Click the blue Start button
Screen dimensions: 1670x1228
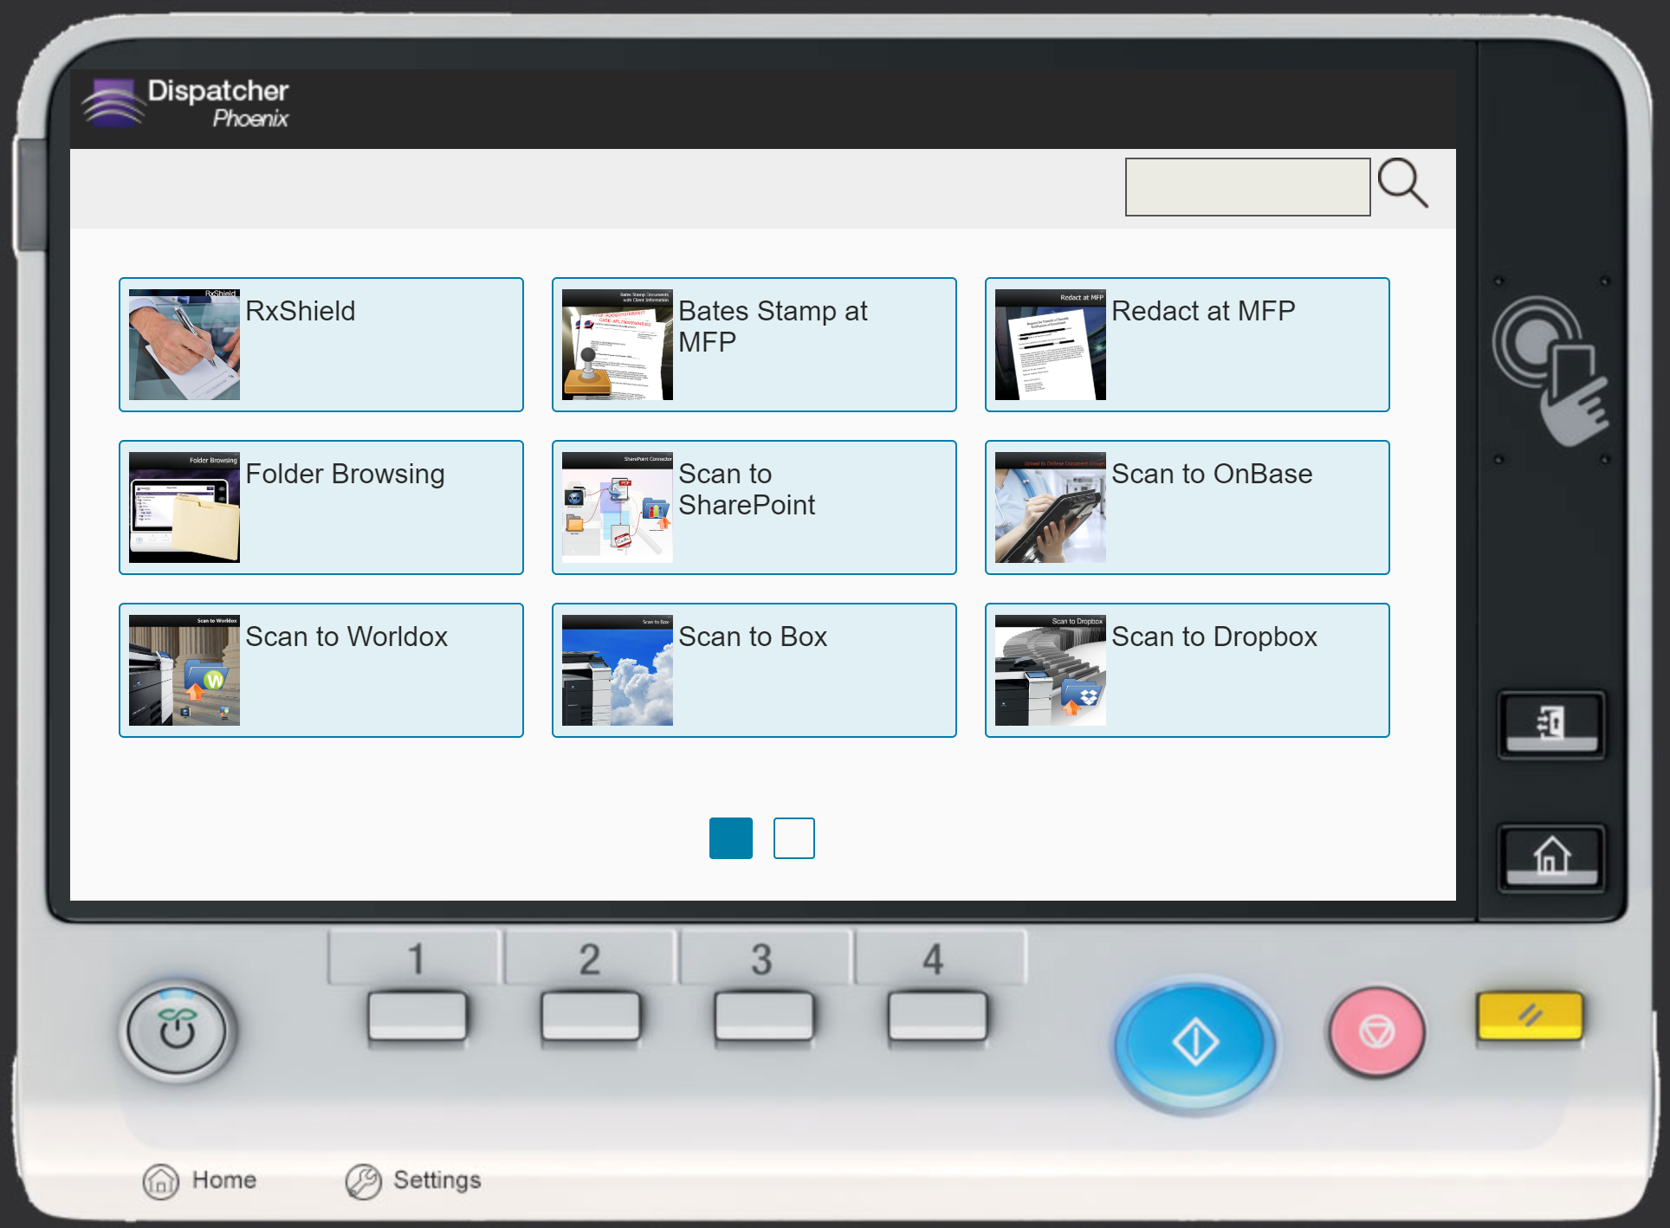[x=1195, y=1043]
